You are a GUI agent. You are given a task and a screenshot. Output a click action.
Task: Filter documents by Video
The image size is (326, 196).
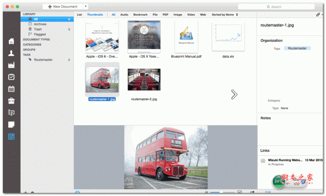(x=191, y=15)
